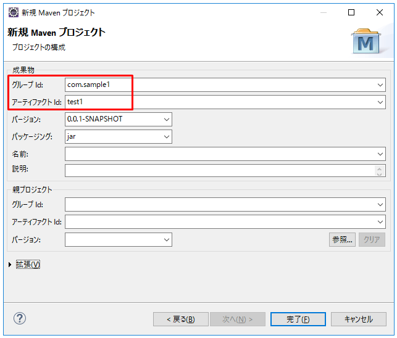This screenshot has height=338, width=397.
Task: Open parent project Group Id dropdown arrow
Action: coord(380,204)
